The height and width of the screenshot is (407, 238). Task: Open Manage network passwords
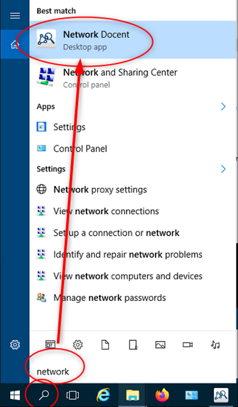[133, 298]
